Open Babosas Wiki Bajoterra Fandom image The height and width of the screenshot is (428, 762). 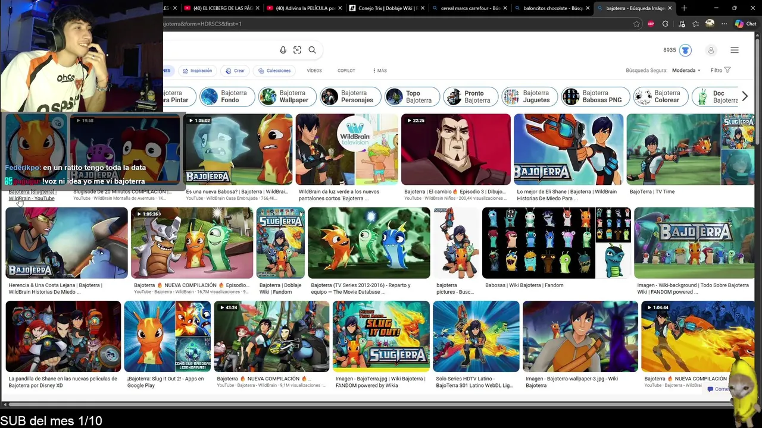(x=556, y=243)
